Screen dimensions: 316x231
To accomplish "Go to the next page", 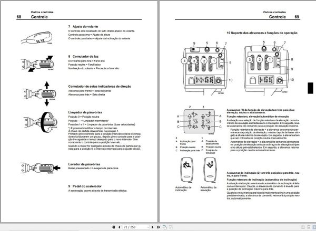I will click(153, 227).
